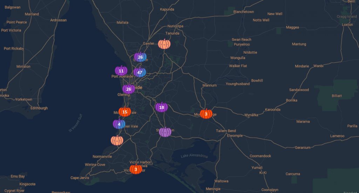Click the peach pumpkin south of McLaren Vale
Image resolution: width=359 pixels, height=193 pixels.
click(117, 140)
